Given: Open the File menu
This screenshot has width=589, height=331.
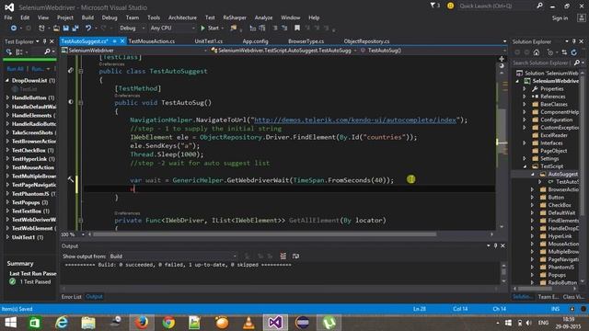Looking at the screenshot, I should (8, 17).
